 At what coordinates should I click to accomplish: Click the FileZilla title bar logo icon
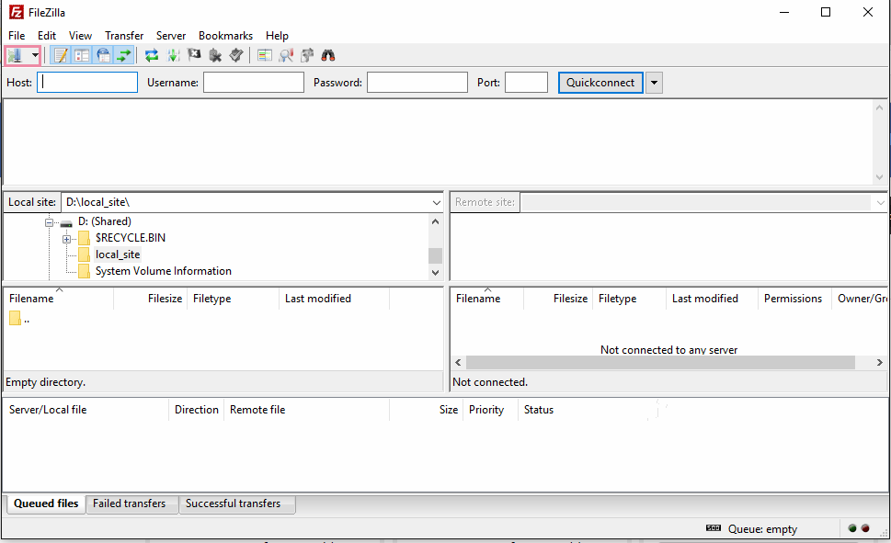[17, 12]
